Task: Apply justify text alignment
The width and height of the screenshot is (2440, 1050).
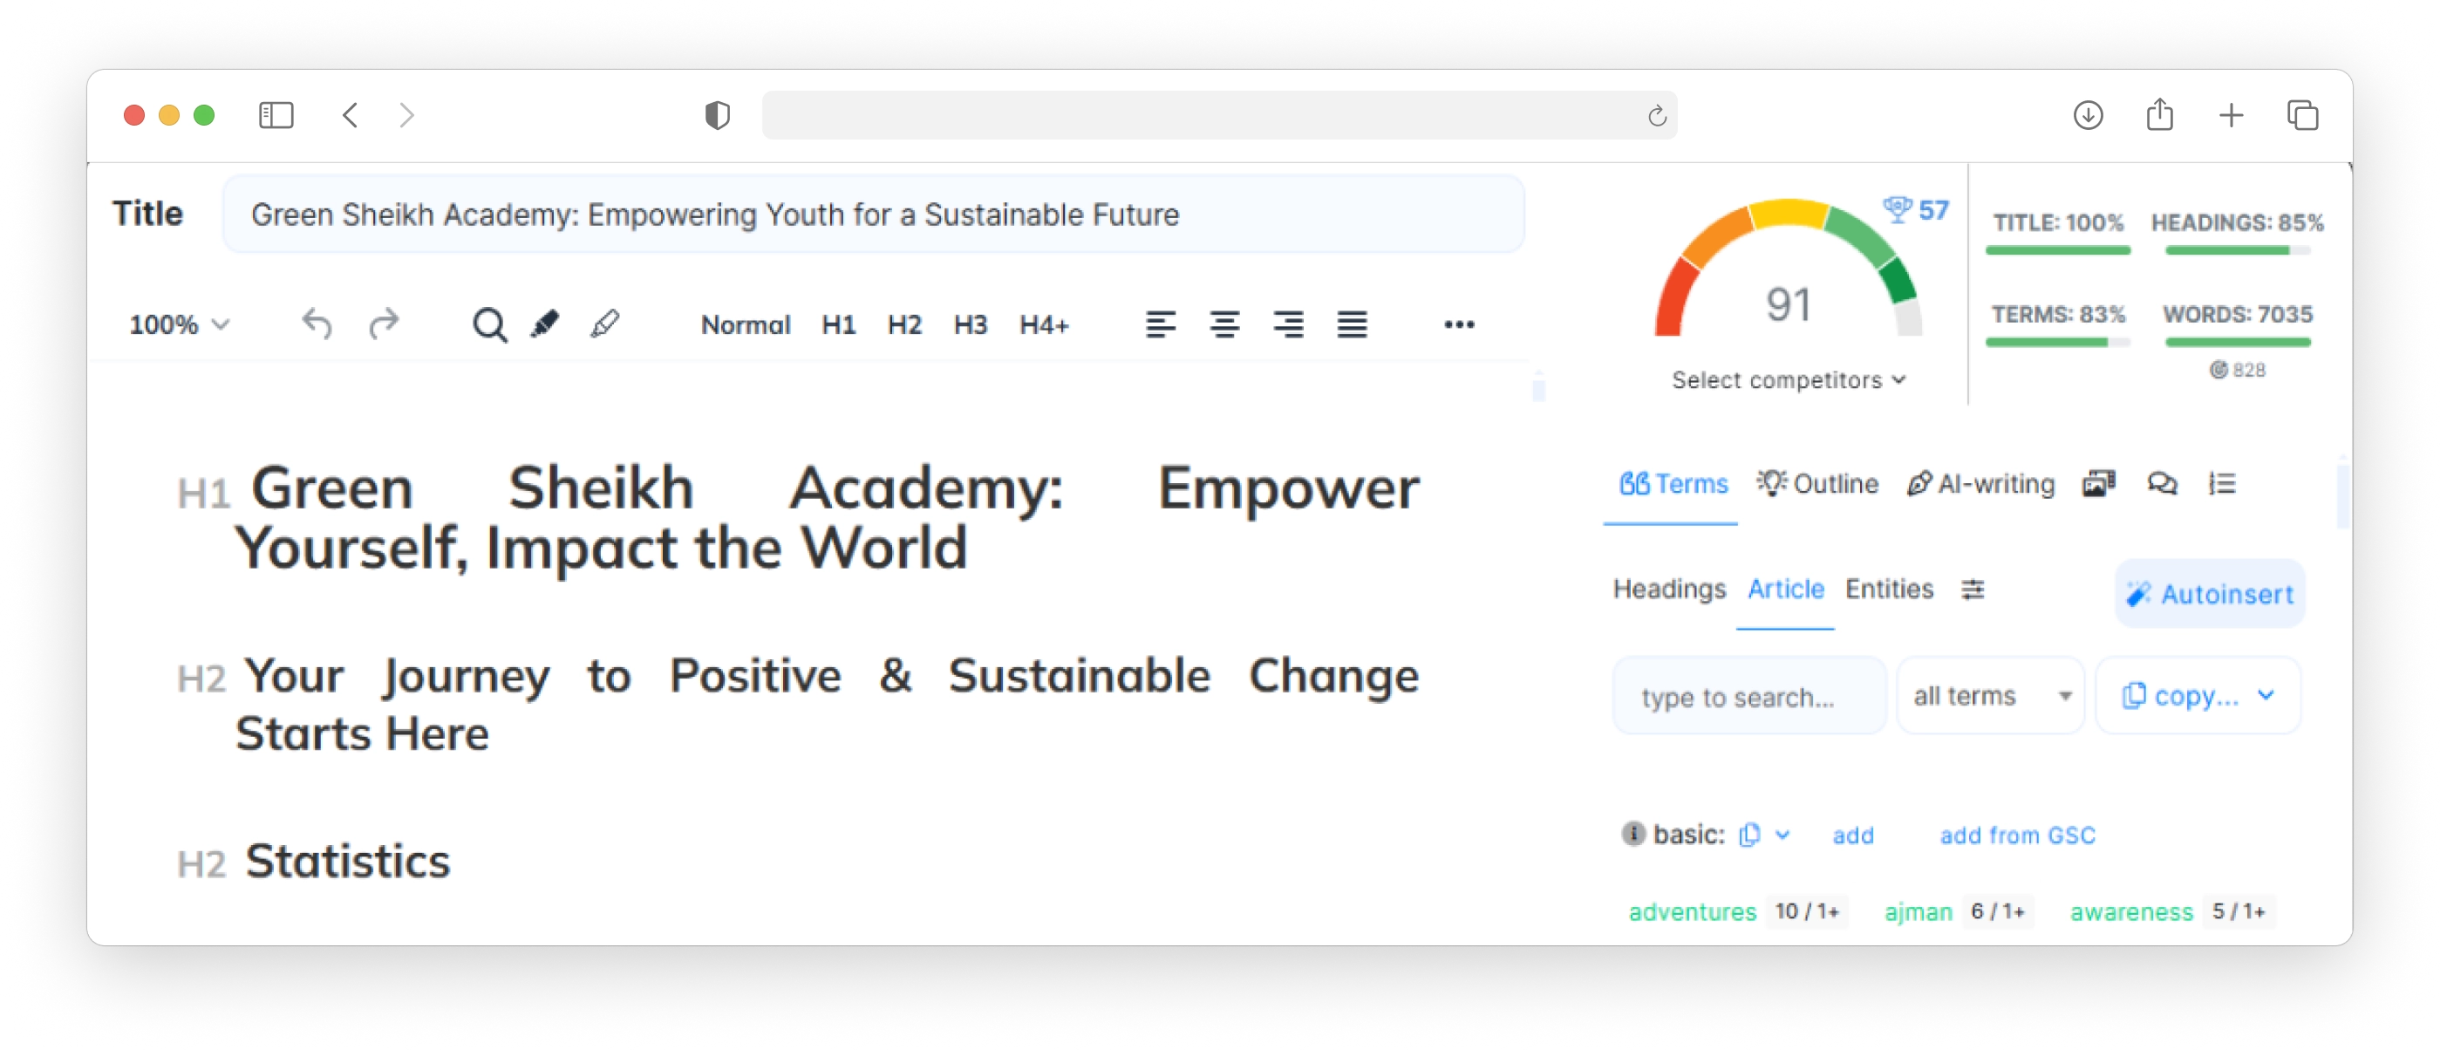Action: pos(1352,324)
